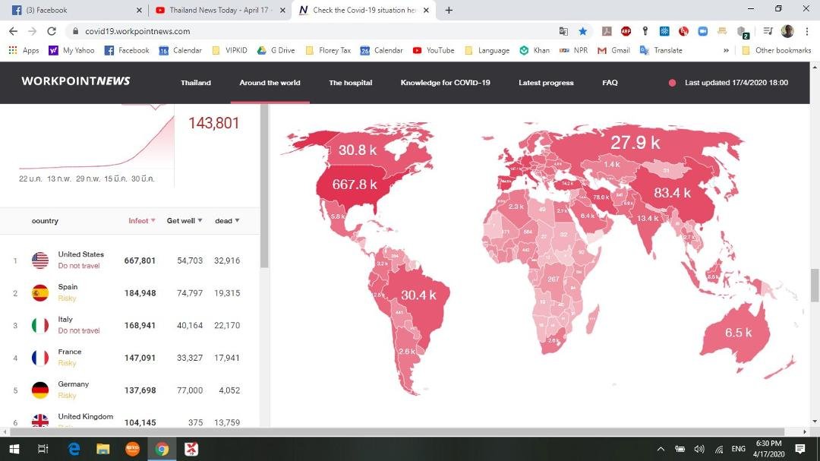Click the total 143,801 count
This screenshot has height=461, width=820.
(214, 123)
